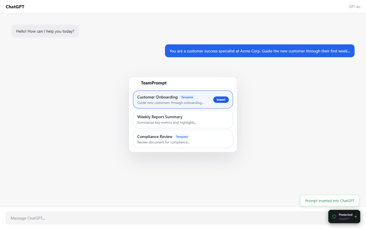This screenshot has width=366, height=229.
Task: Click the GPT-4o label in the top bar
Action: click(x=354, y=7)
